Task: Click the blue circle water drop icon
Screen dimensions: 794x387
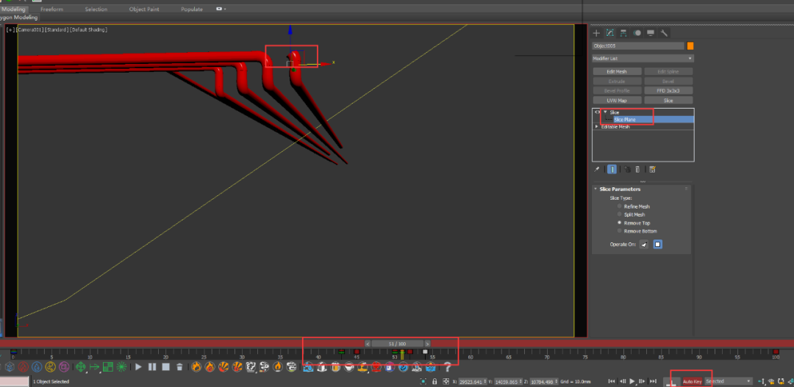Action: (x=37, y=366)
